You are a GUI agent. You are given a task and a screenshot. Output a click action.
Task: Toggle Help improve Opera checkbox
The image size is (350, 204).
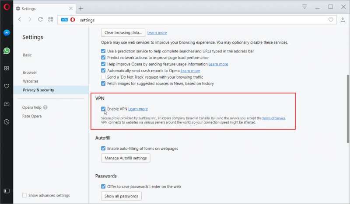click(x=103, y=64)
